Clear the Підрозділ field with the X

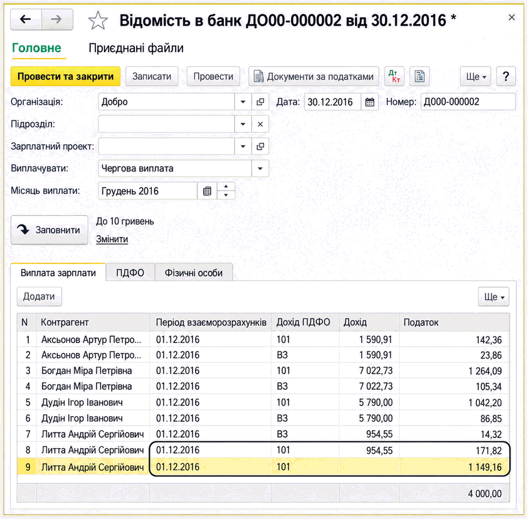click(260, 124)
